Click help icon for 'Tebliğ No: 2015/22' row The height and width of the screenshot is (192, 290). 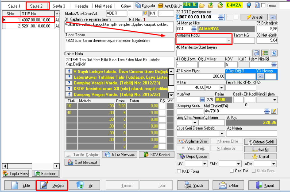coord(69,94)
